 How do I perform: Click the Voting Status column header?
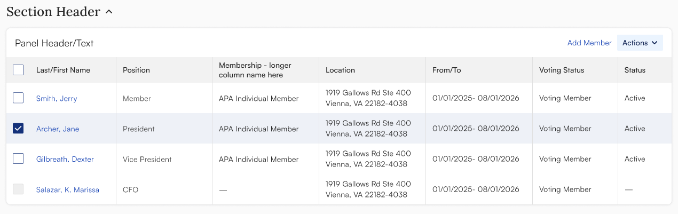(x=562, y=70)
